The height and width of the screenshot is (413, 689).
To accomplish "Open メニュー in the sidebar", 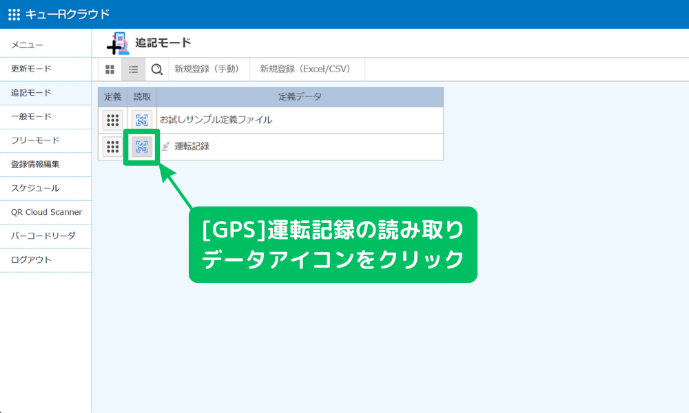I will (x=28, y=45).
